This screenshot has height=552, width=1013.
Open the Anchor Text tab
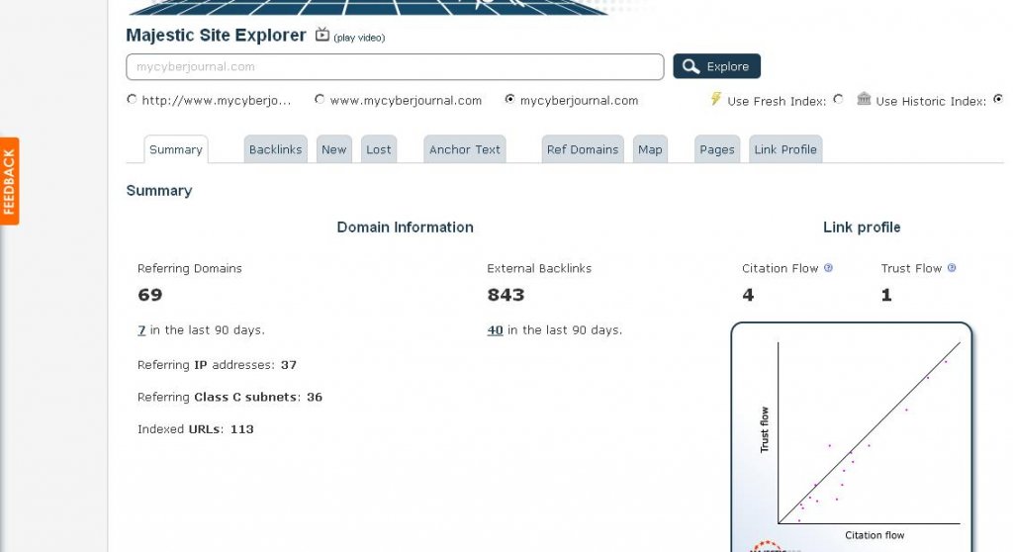tap(465, 149)
